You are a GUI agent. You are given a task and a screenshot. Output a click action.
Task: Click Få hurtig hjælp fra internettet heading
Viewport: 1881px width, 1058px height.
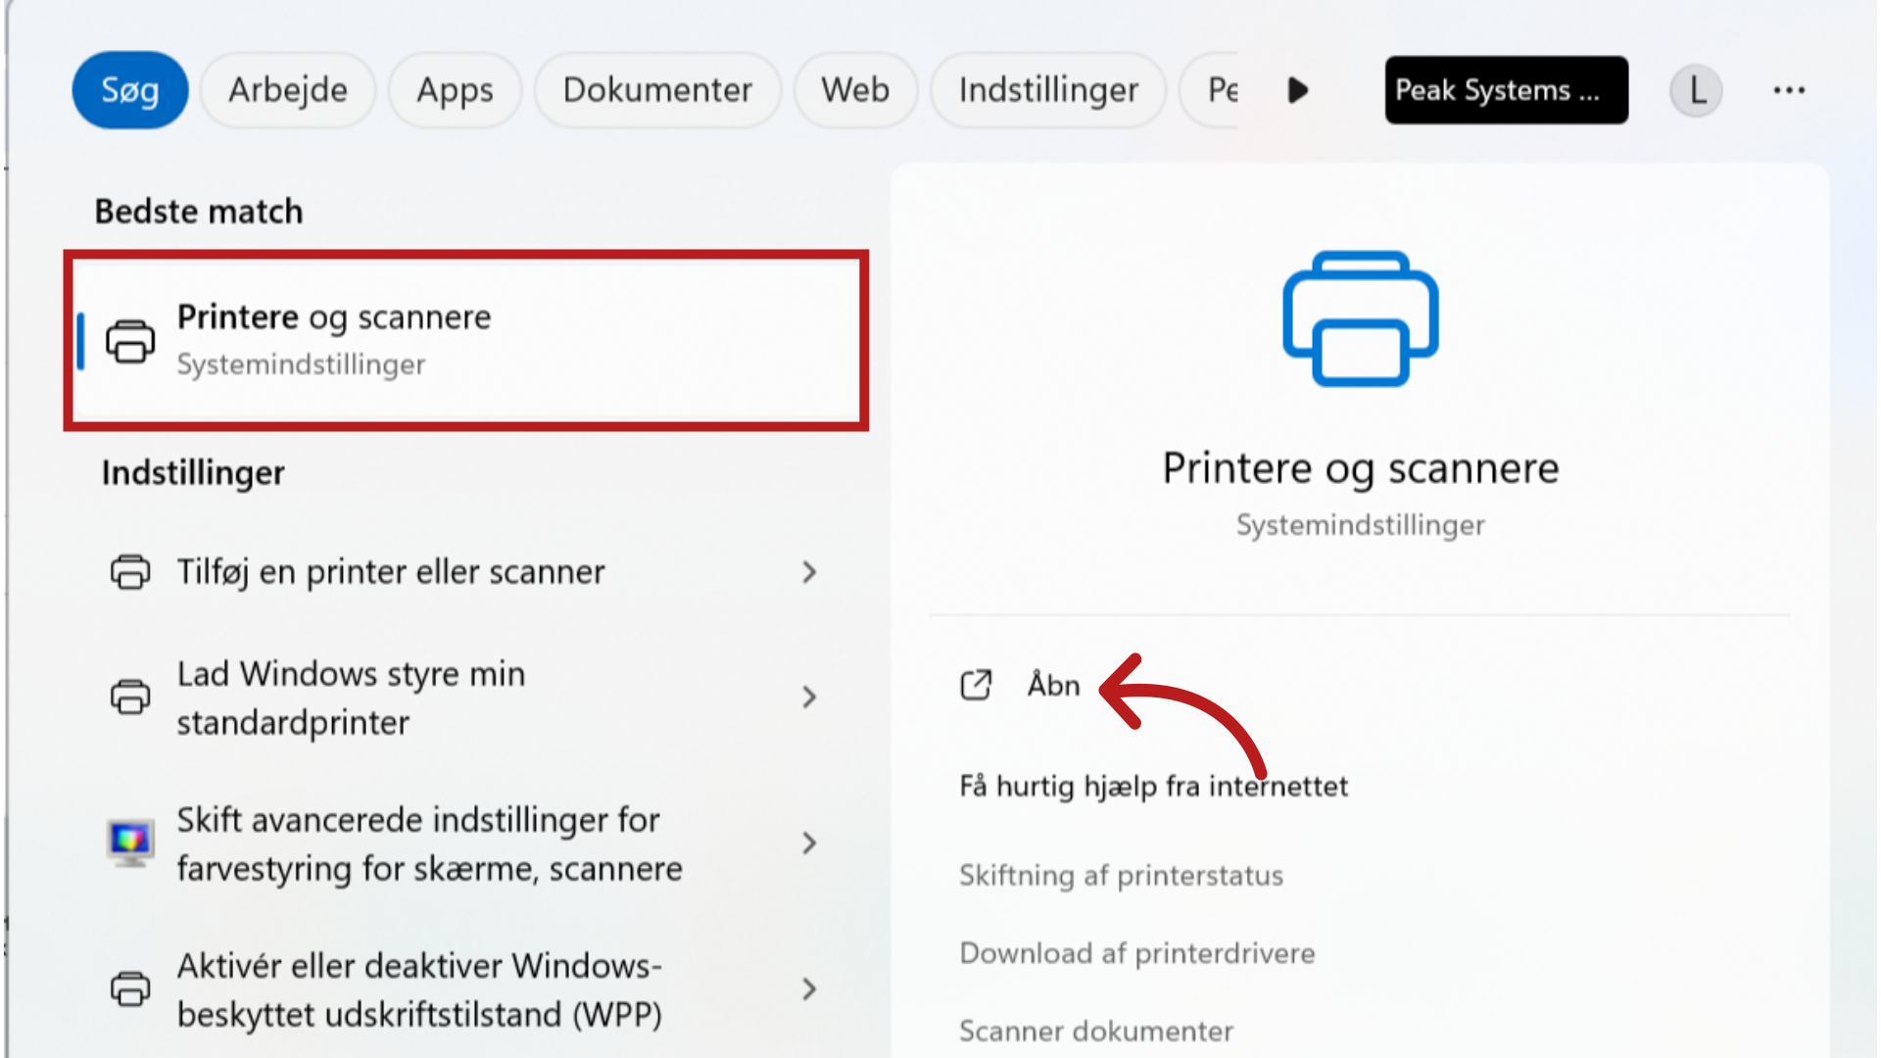(1153, 786)
